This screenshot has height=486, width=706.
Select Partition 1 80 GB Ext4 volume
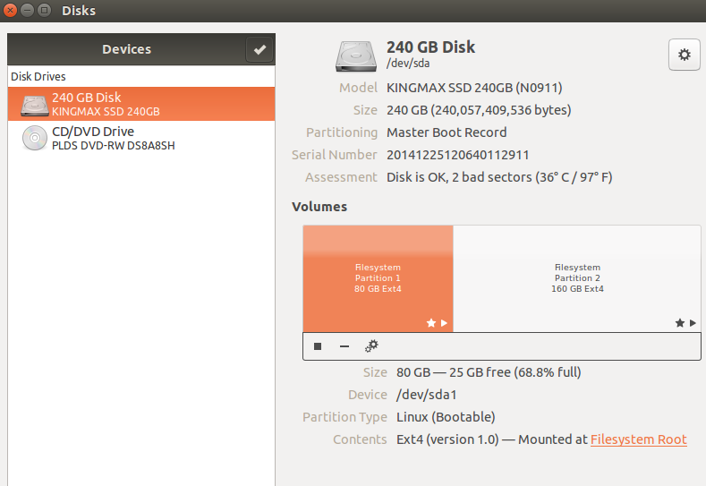click(x=378, y=278)
